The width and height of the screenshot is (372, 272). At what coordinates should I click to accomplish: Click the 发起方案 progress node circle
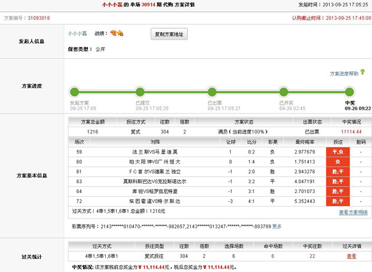click(74, 91)
